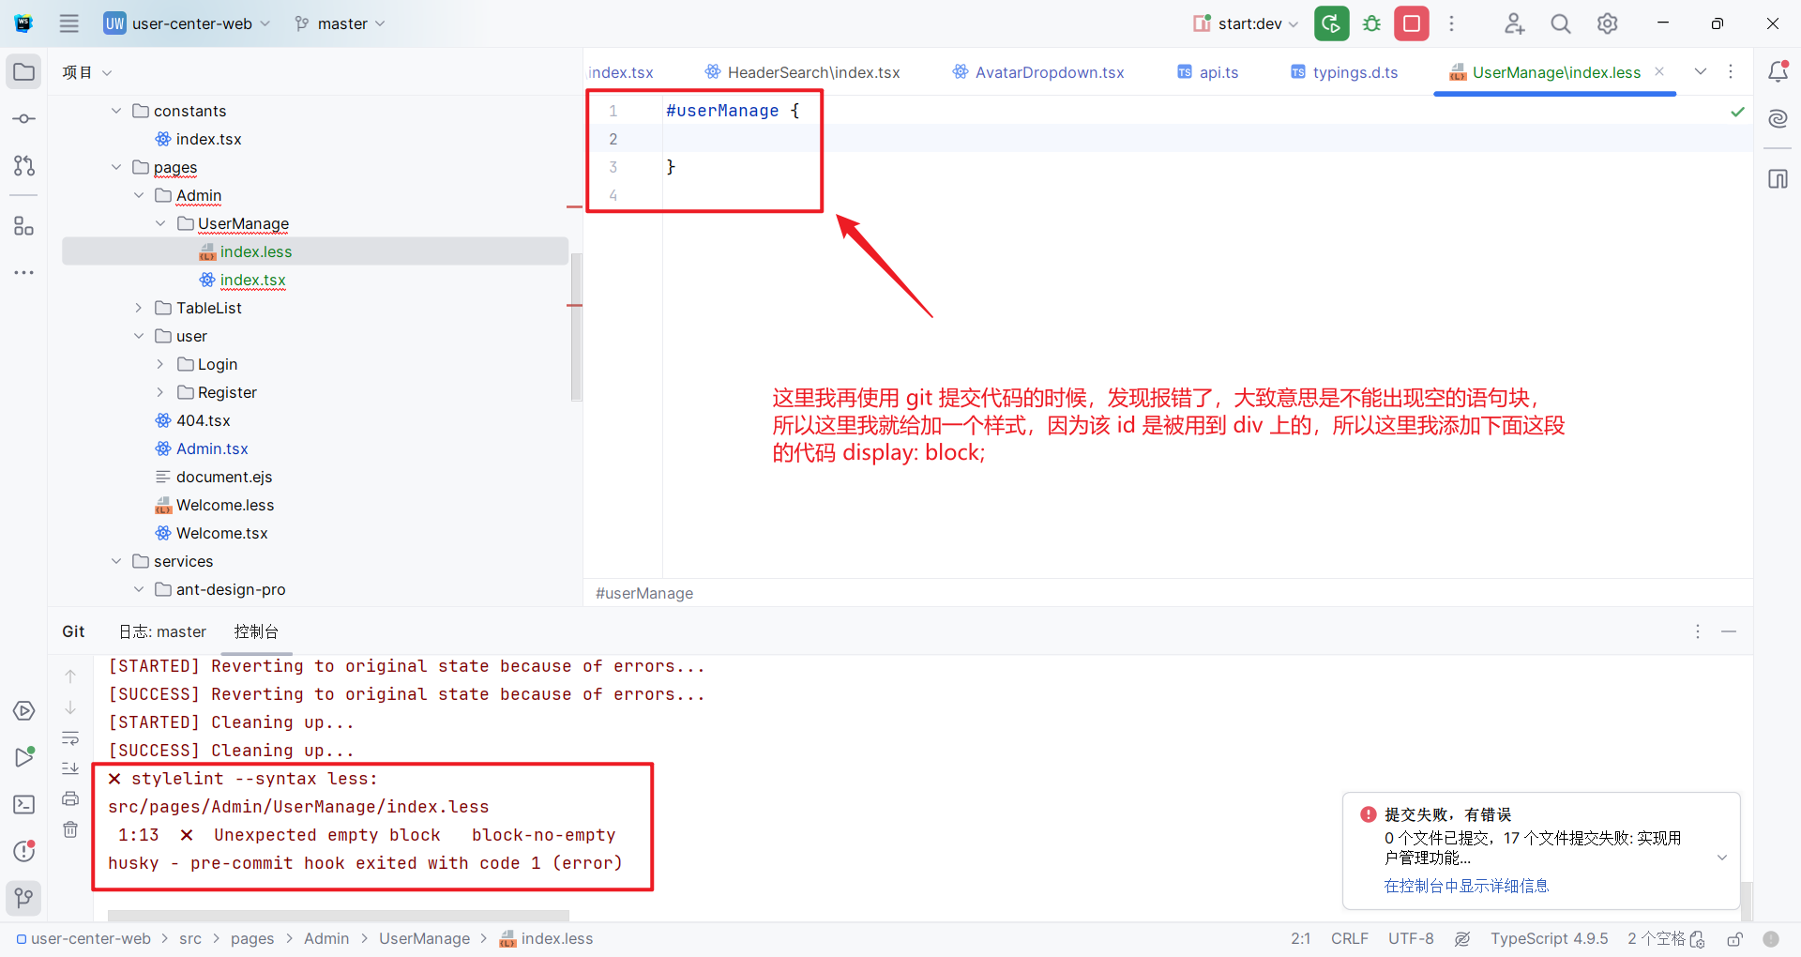Click the project tree vertical scrollbar

click(x=576, y=327)
